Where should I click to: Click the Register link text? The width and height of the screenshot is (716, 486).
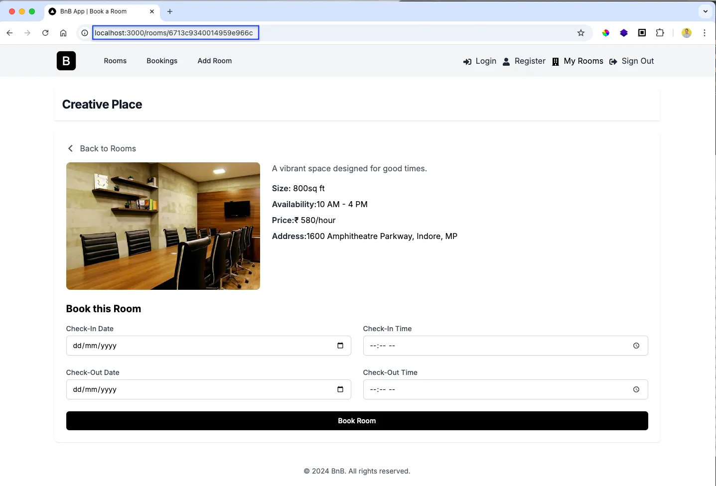click(530, 61)
